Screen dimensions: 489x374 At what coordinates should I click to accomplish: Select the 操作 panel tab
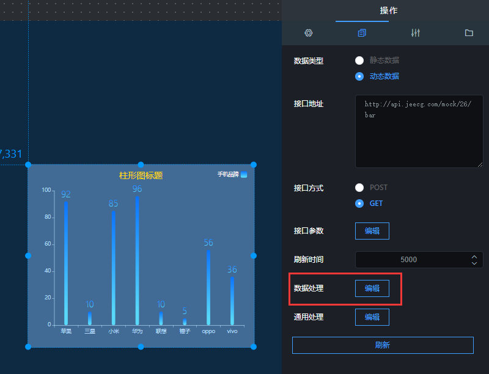pyautogui.click(x=389, y=10)
